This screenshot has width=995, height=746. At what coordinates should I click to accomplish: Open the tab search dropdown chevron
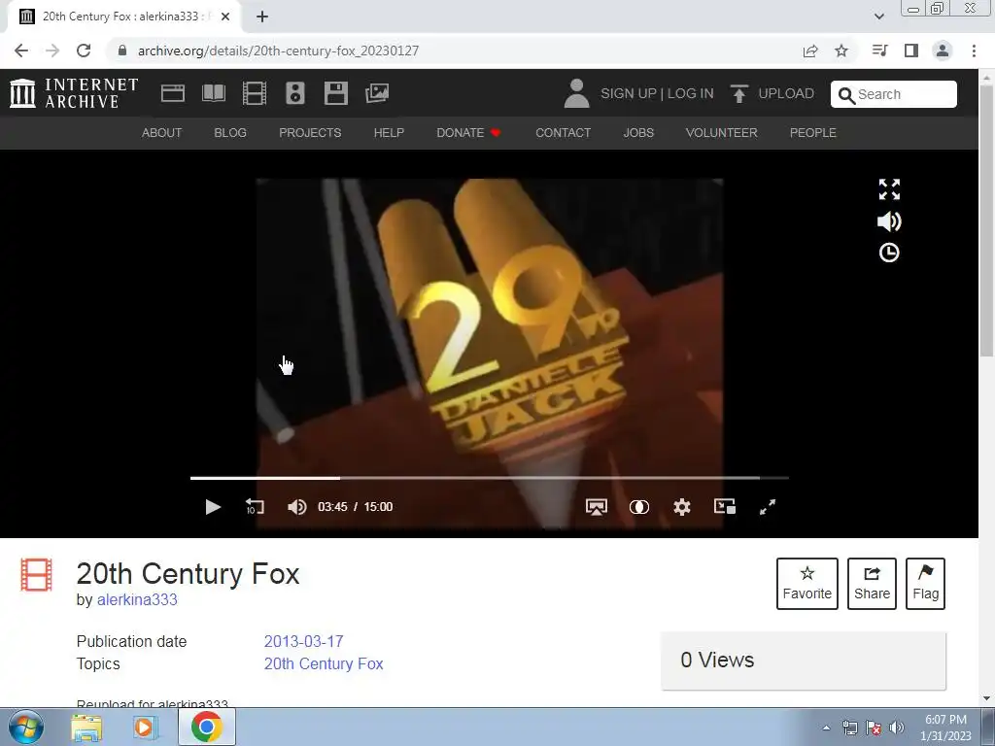pos(879,17)
